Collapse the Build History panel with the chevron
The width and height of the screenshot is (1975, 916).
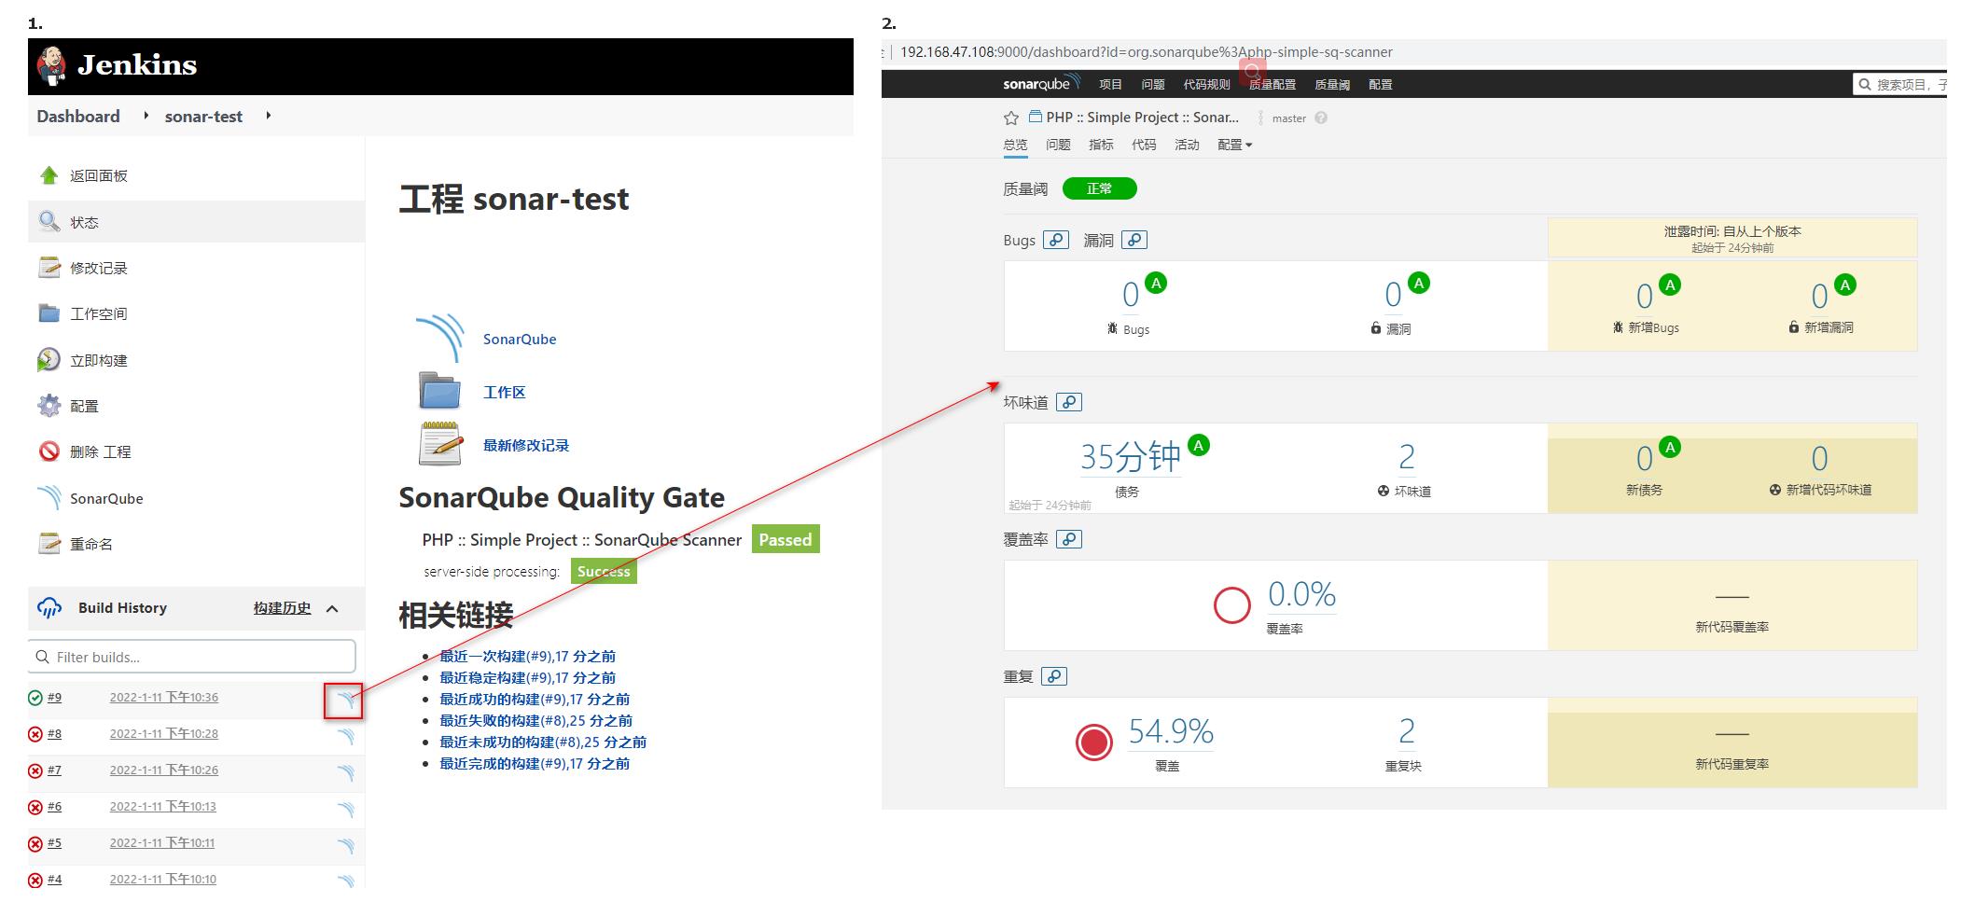[332, 608]
